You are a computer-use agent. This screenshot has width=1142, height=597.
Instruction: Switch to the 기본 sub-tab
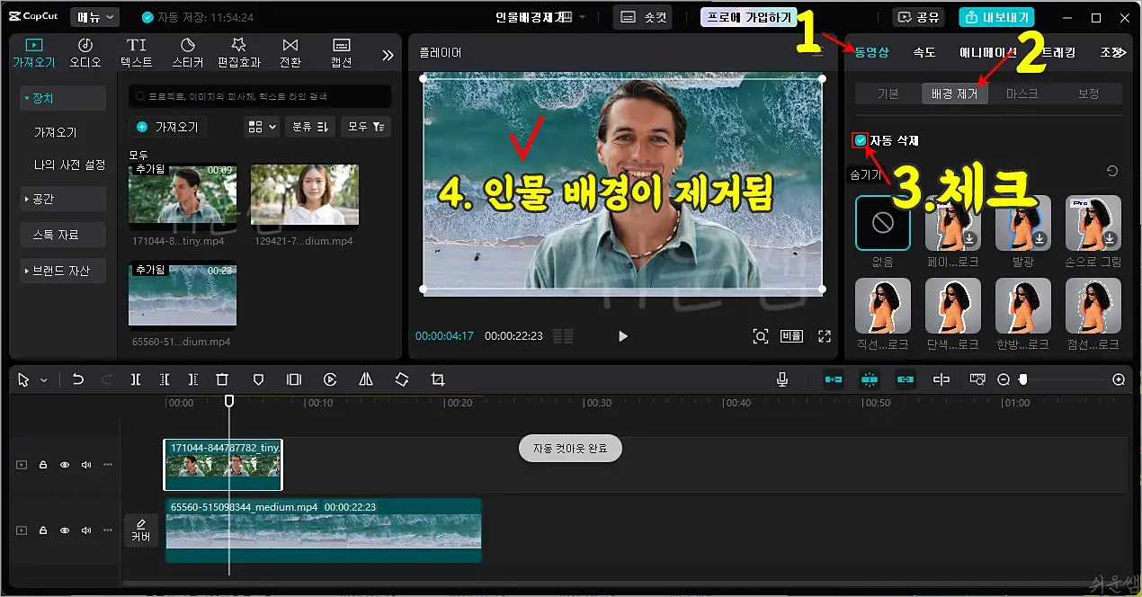(888, 94)
